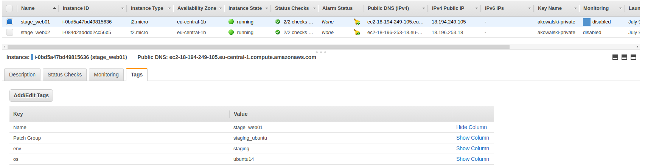Minimize the instance details pane
The height and width of the screenshot is (168, 645).
point(615,57)
